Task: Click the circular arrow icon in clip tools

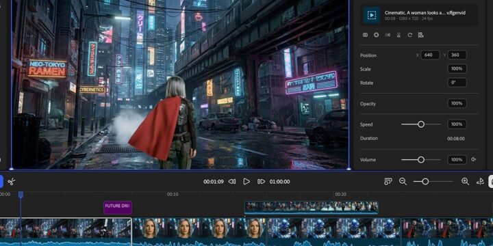Action: 409,35
